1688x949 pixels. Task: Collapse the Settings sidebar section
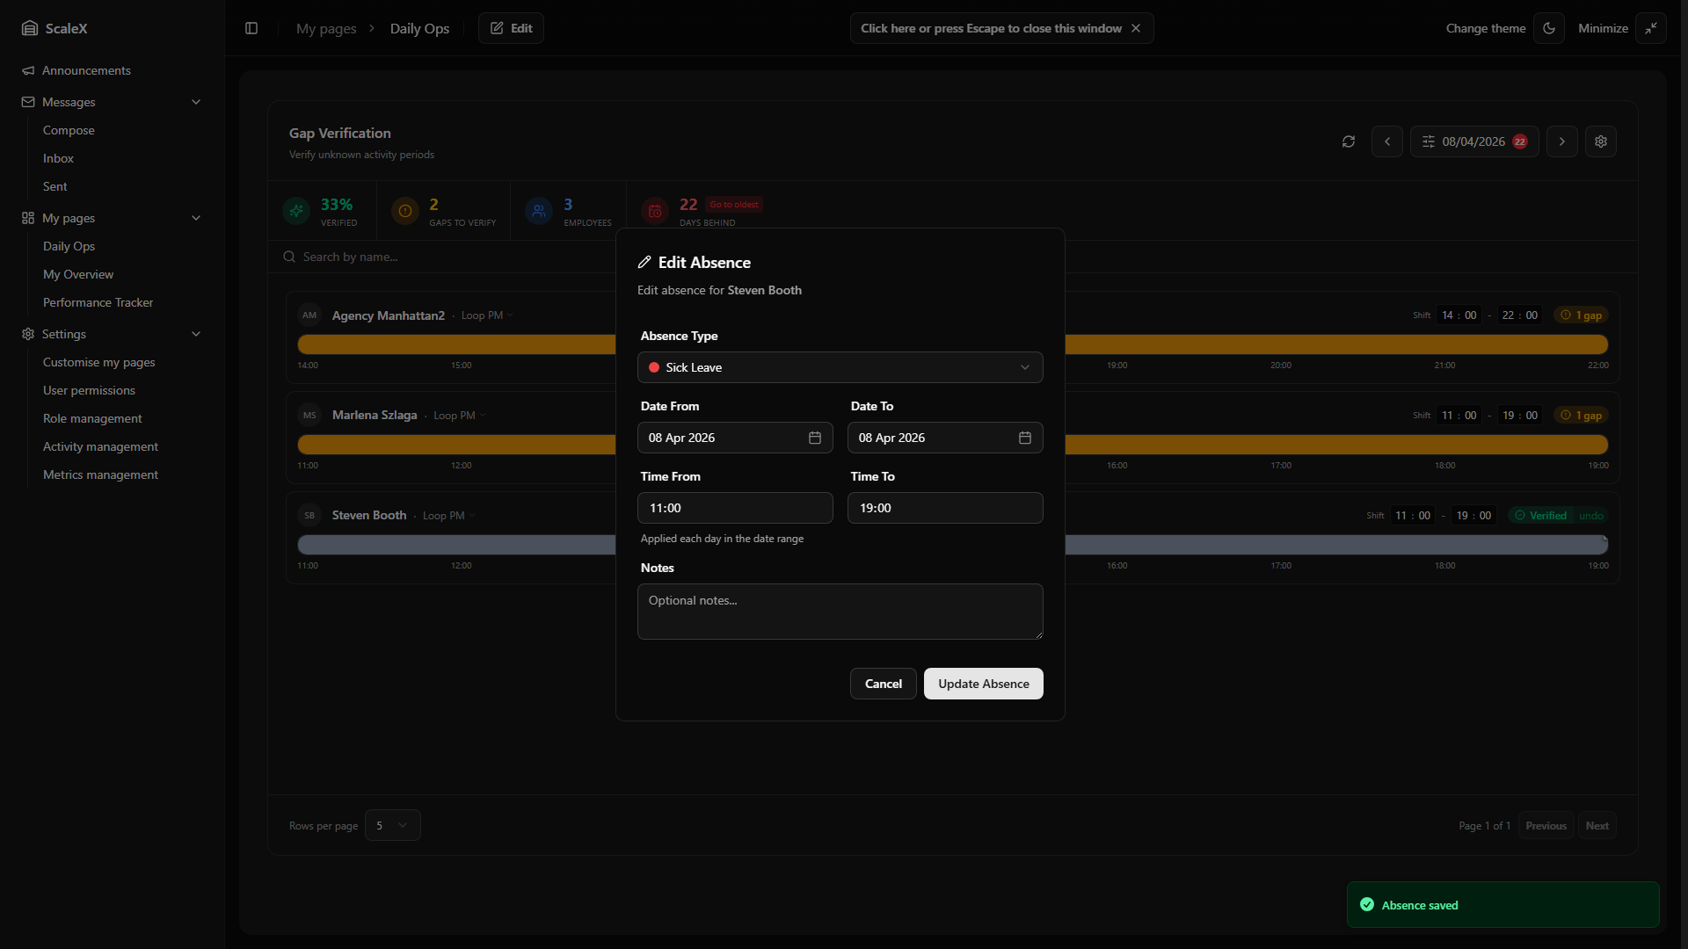pyautogui.click(x=196, y=334)
